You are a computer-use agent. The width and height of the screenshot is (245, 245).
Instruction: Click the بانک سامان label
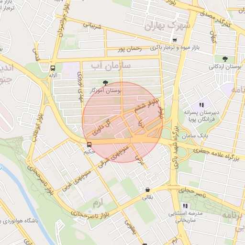pos(195,136)
